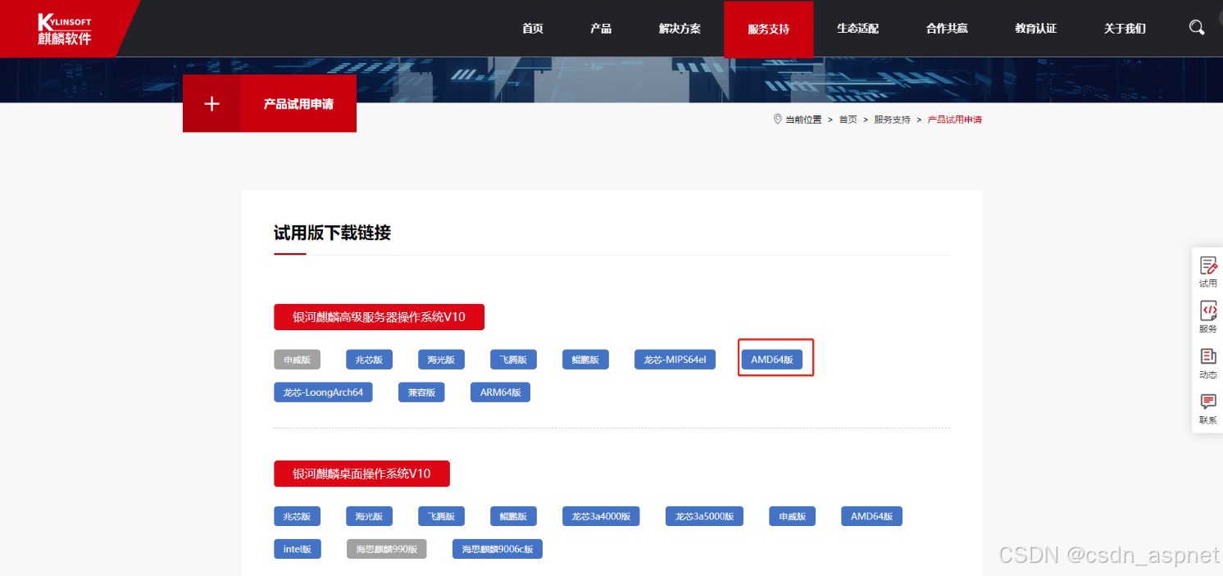Open the 关于我们 menu item
This screenshot has width=1223, height=576.
1125,29
